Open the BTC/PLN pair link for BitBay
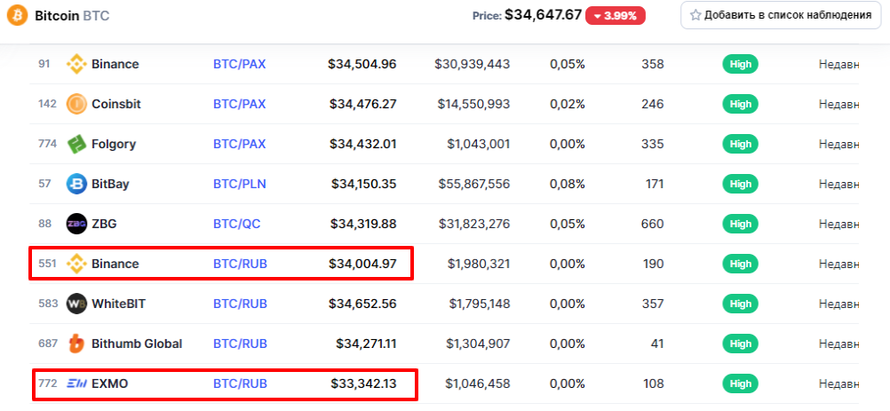890x411 pixels. coord(240,184)
